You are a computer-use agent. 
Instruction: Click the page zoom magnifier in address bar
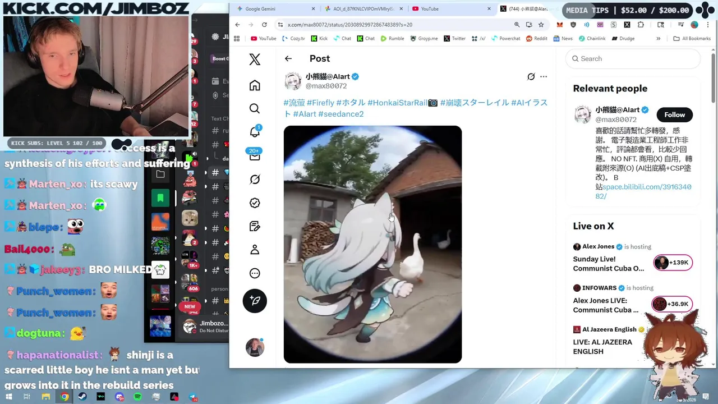[517, 25]
